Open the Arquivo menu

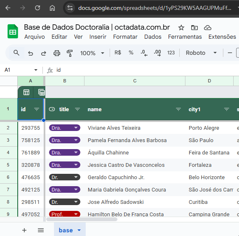[x=35, y=37]
